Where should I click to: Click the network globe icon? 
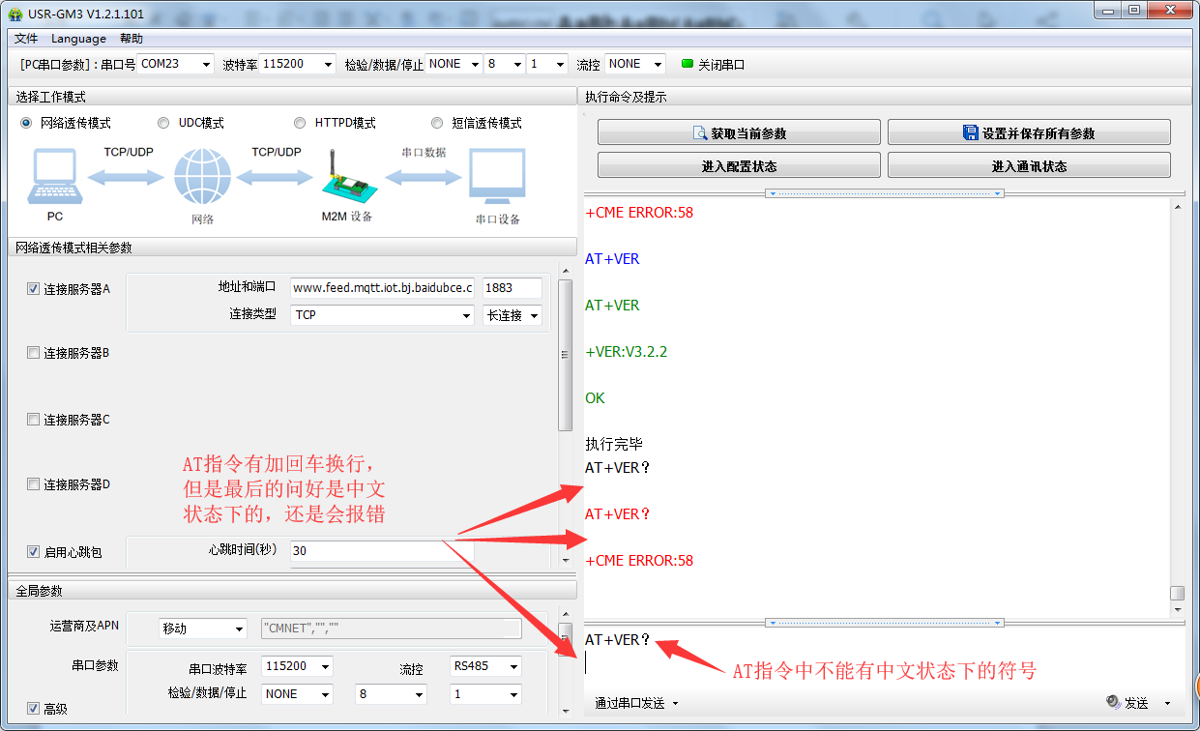[203, 179]
